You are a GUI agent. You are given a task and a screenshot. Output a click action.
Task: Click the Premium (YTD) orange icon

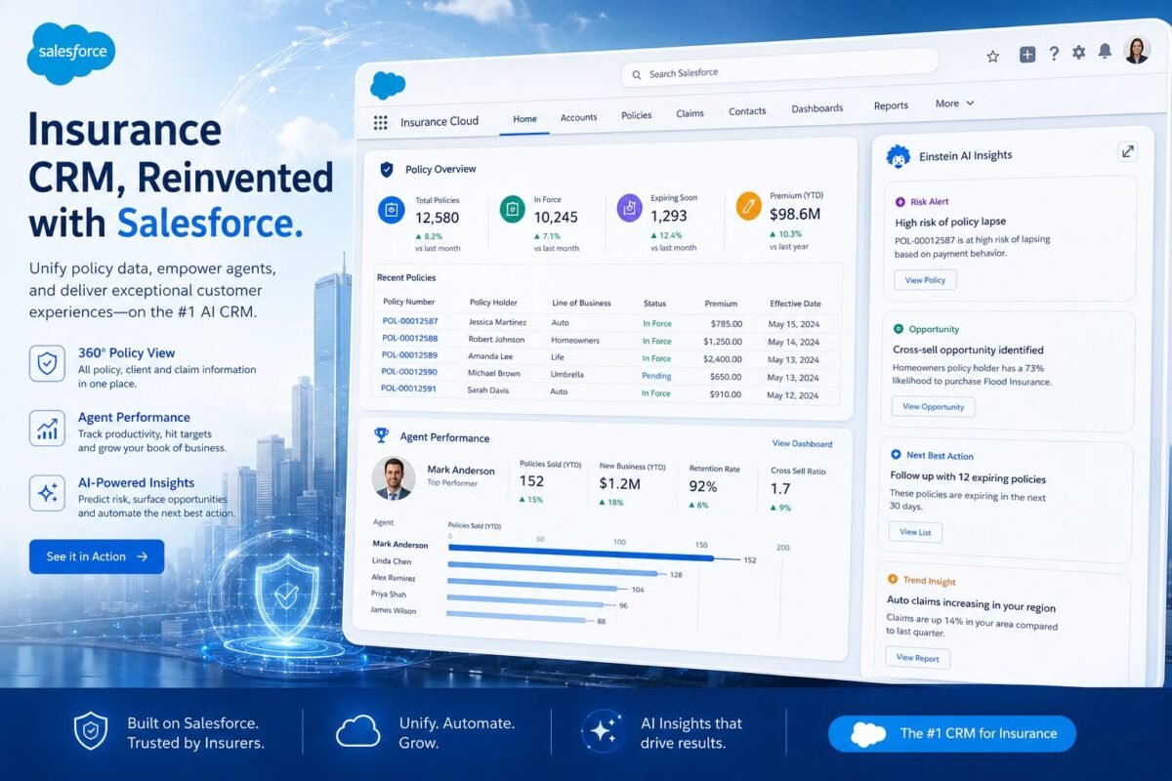coord(749,205)
